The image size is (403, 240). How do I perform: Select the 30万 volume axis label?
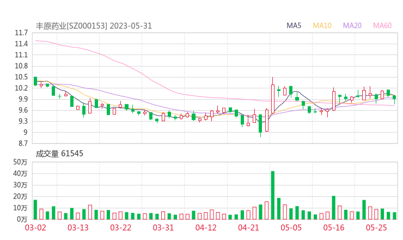[20, 185]
